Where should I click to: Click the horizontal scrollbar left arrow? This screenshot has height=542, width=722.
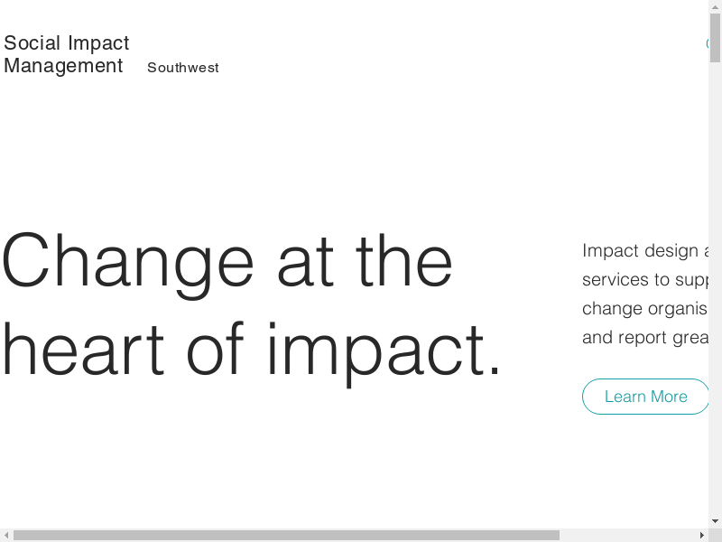coord(6,535)
